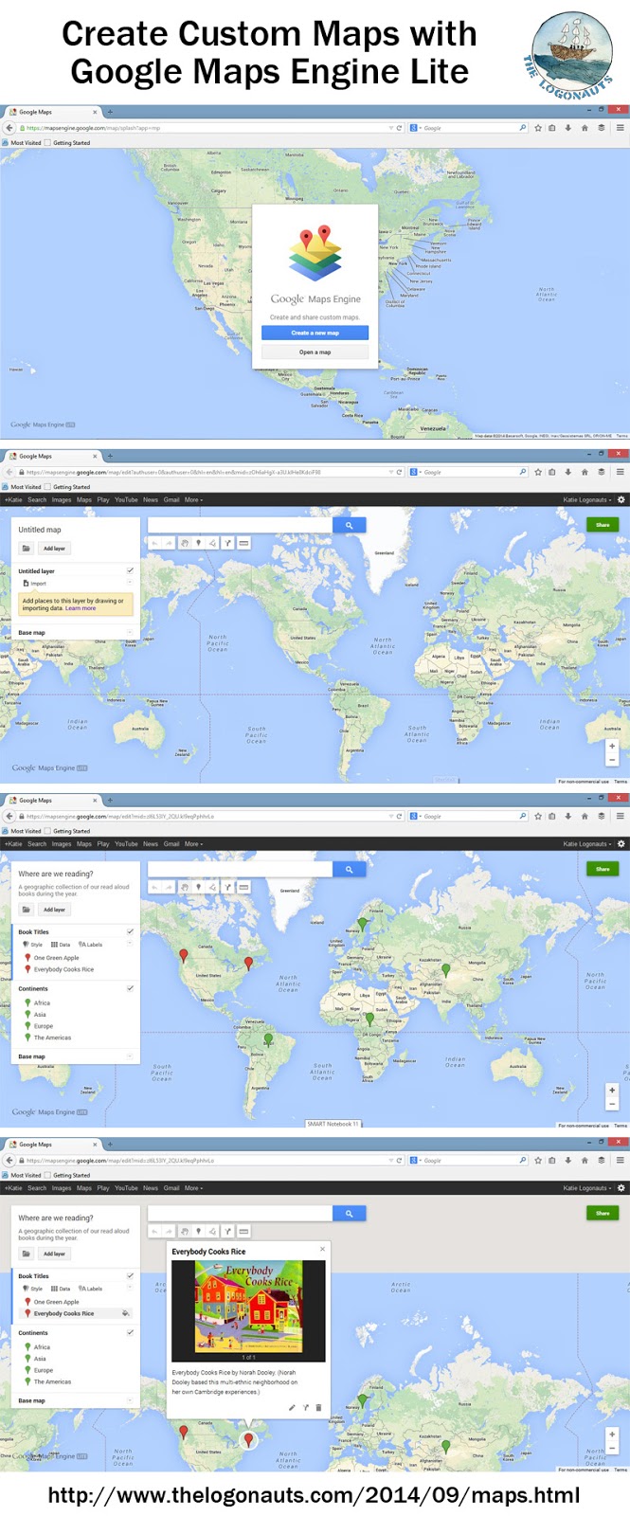Open the hamburger menu in the splash screen browser
The height and width of the screenshot is (1516, 630).
pos(620,127)
